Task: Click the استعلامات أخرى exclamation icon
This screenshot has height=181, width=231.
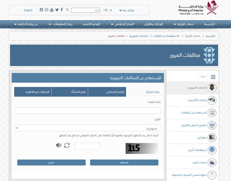Action: [x=212, y=150]
